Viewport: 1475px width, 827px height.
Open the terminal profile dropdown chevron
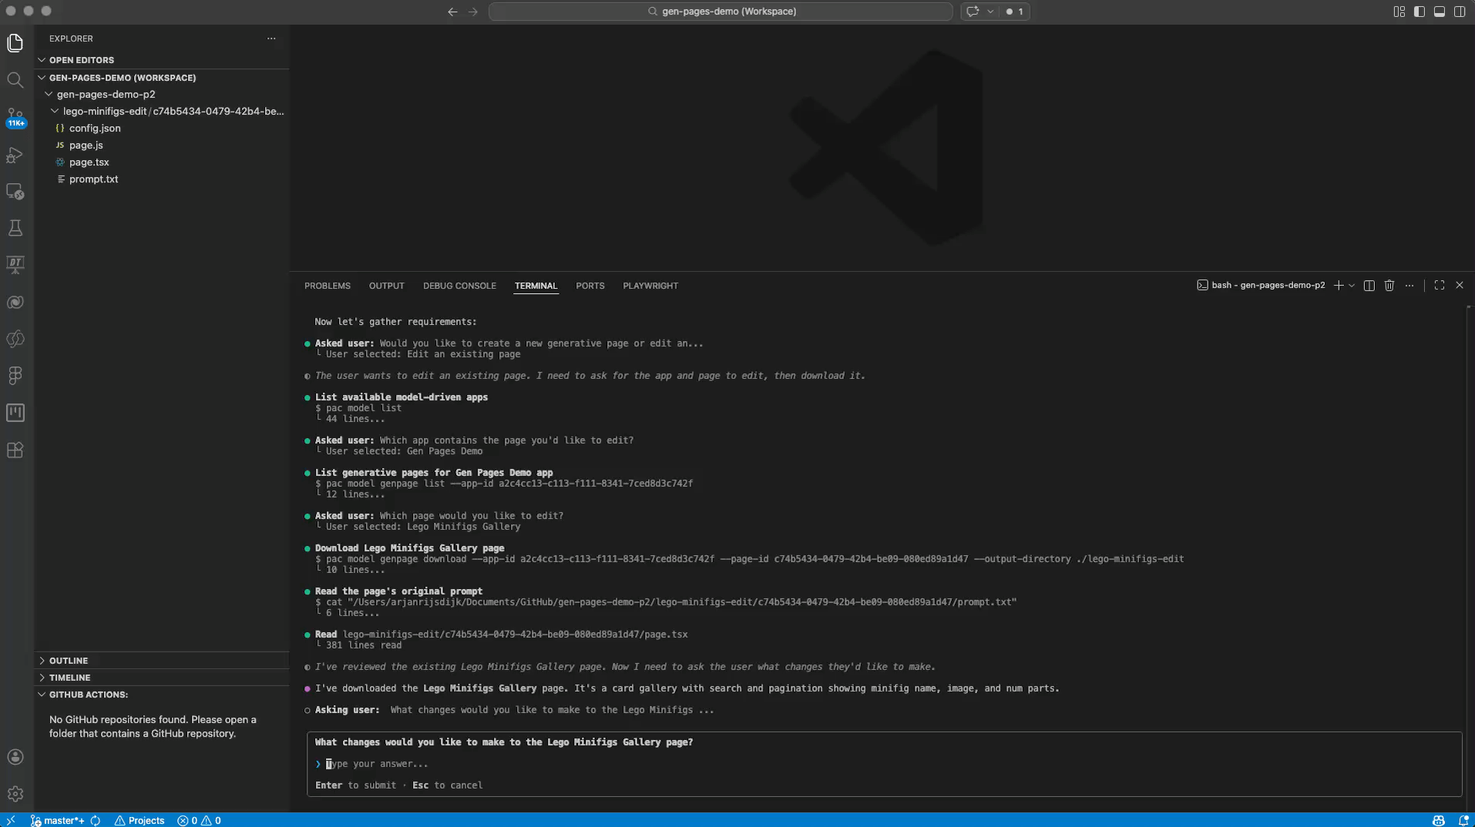[x=1352, y=285]
